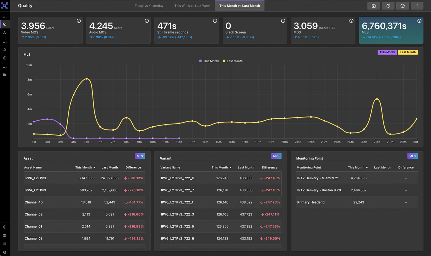Show info for Black Screen card
431x256 pixels.
(283, 21)
